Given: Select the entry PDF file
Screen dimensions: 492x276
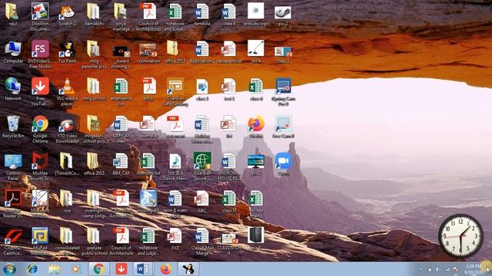Looking at the screenshot, I should 148,90.
